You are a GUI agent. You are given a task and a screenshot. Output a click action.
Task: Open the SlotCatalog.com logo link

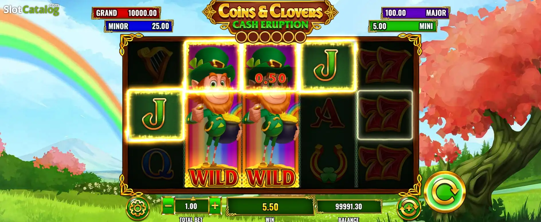[x=31, y=9]
